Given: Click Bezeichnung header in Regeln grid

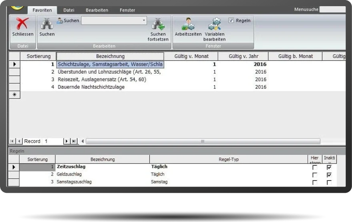Looking at the screenshot, I should [103, 160].
